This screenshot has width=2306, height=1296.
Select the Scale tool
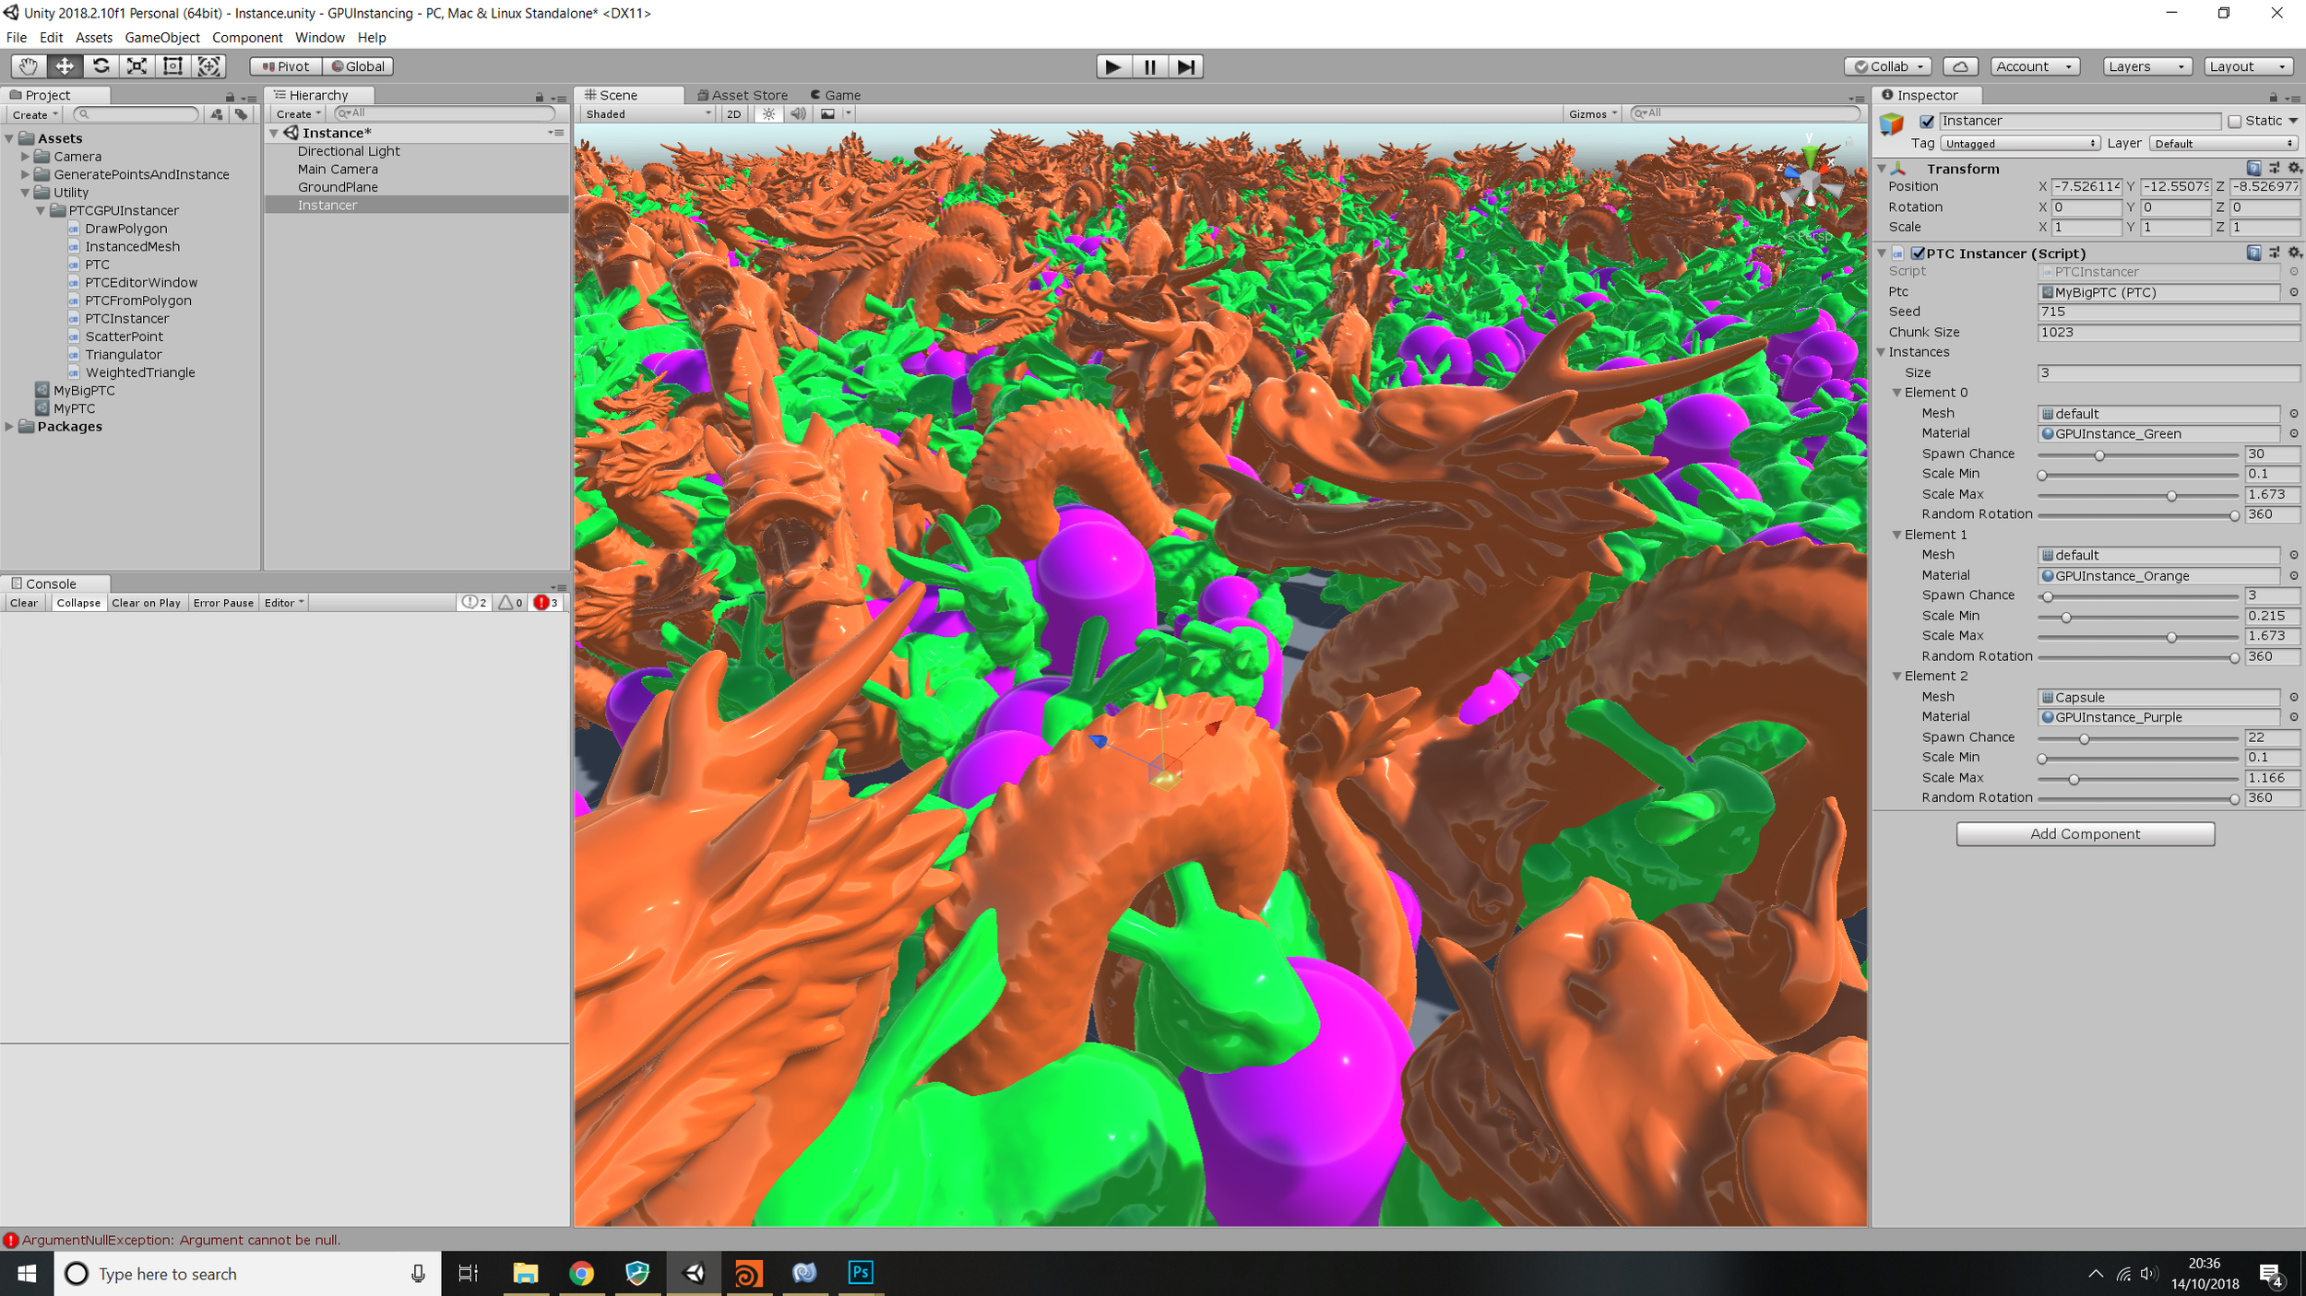pyautogui.click(x=137, y=66)
